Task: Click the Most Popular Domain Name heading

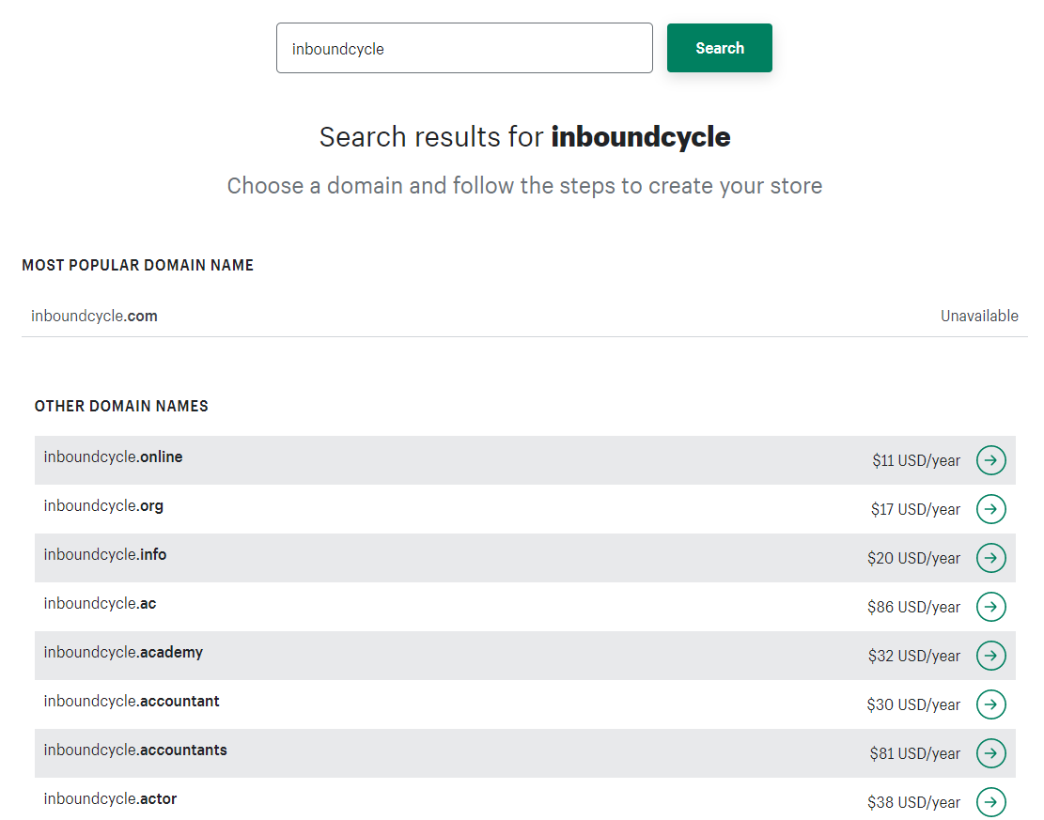Action: click(x=138, y=265)
